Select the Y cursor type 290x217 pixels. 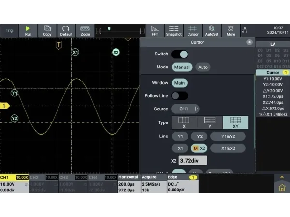tap(209, 122)
